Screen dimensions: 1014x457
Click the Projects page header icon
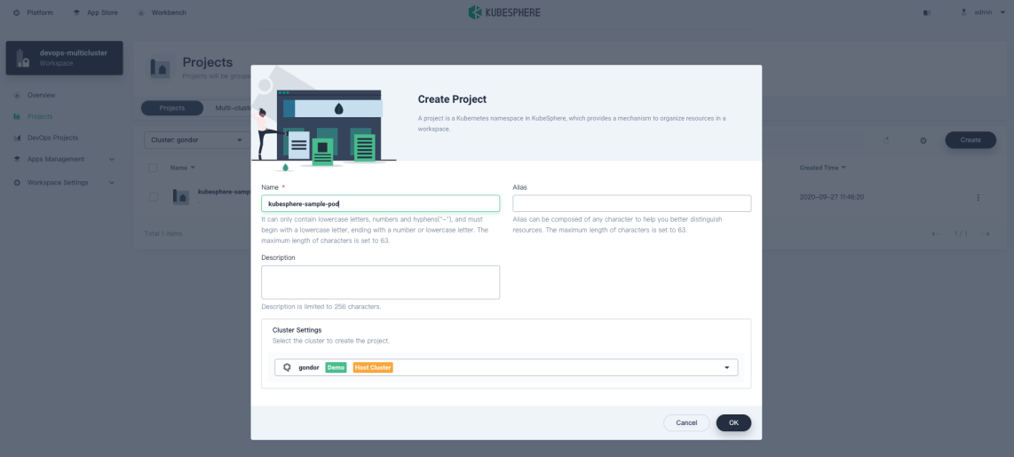tap(161, 67)
